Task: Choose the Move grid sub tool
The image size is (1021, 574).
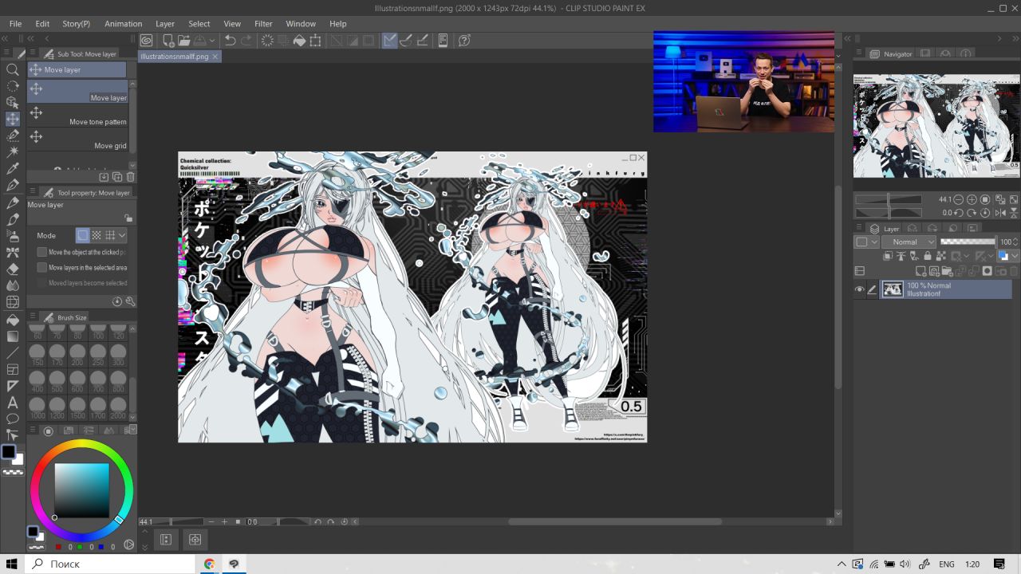Action: pyautogui.click(x=77, y=138)
